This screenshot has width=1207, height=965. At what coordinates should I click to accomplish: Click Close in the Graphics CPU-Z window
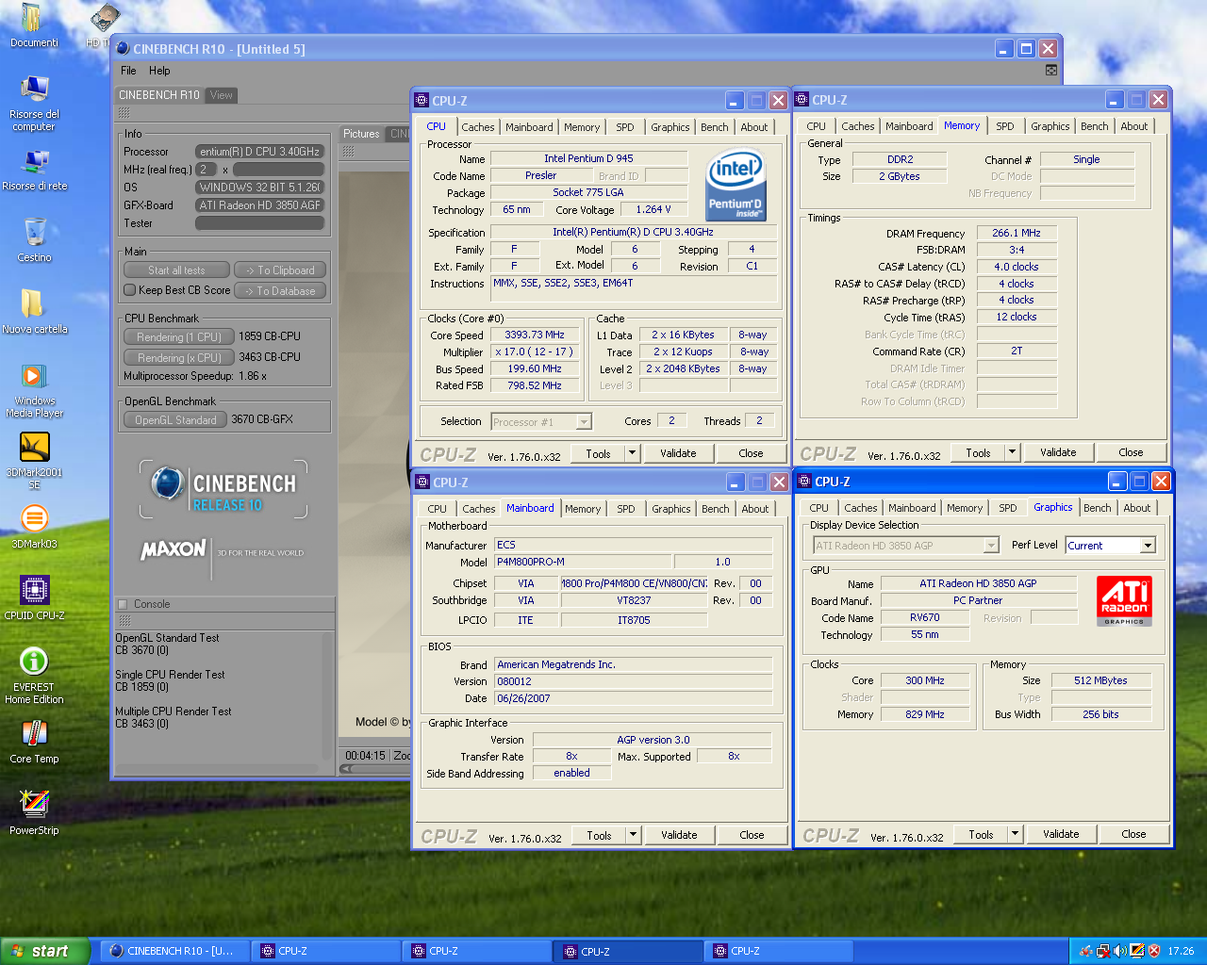tap(1133, 834)
